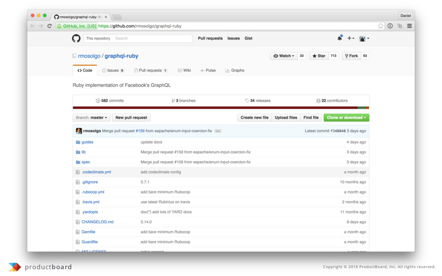This screenshot has width=442, height=276.
Task: Click the file icon beside .gitignore
Action: (x=78, y=182)
